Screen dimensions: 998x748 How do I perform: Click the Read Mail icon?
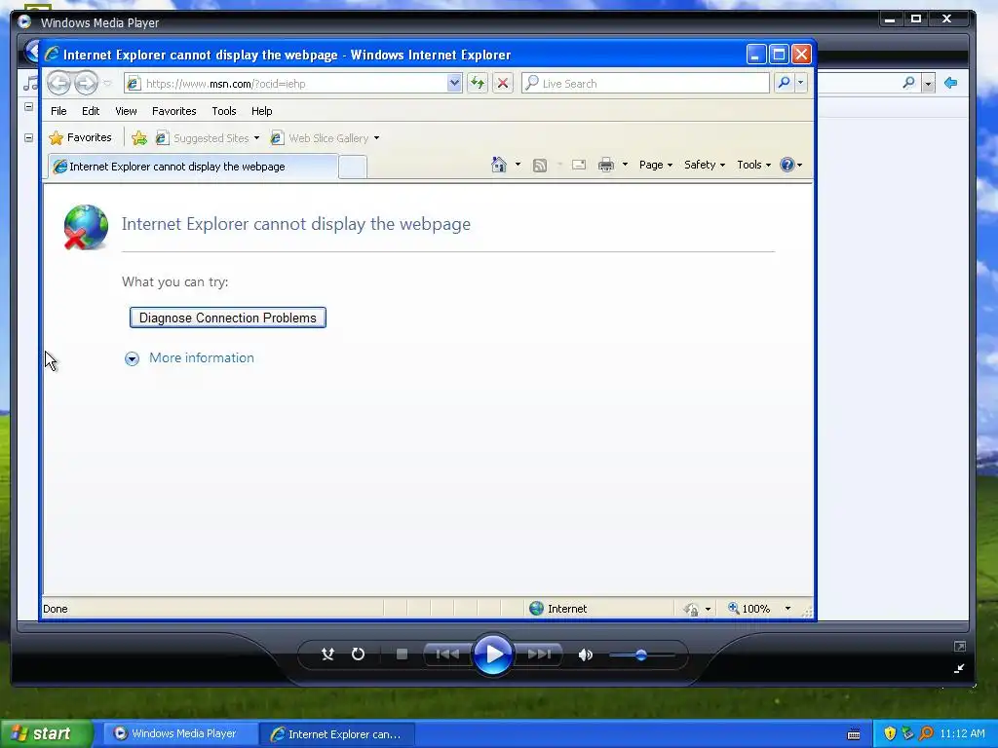pos(579,166)
